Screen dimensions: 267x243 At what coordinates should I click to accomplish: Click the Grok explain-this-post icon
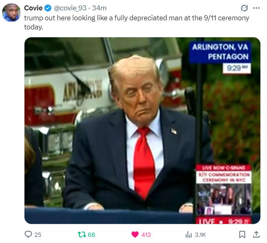244,8
